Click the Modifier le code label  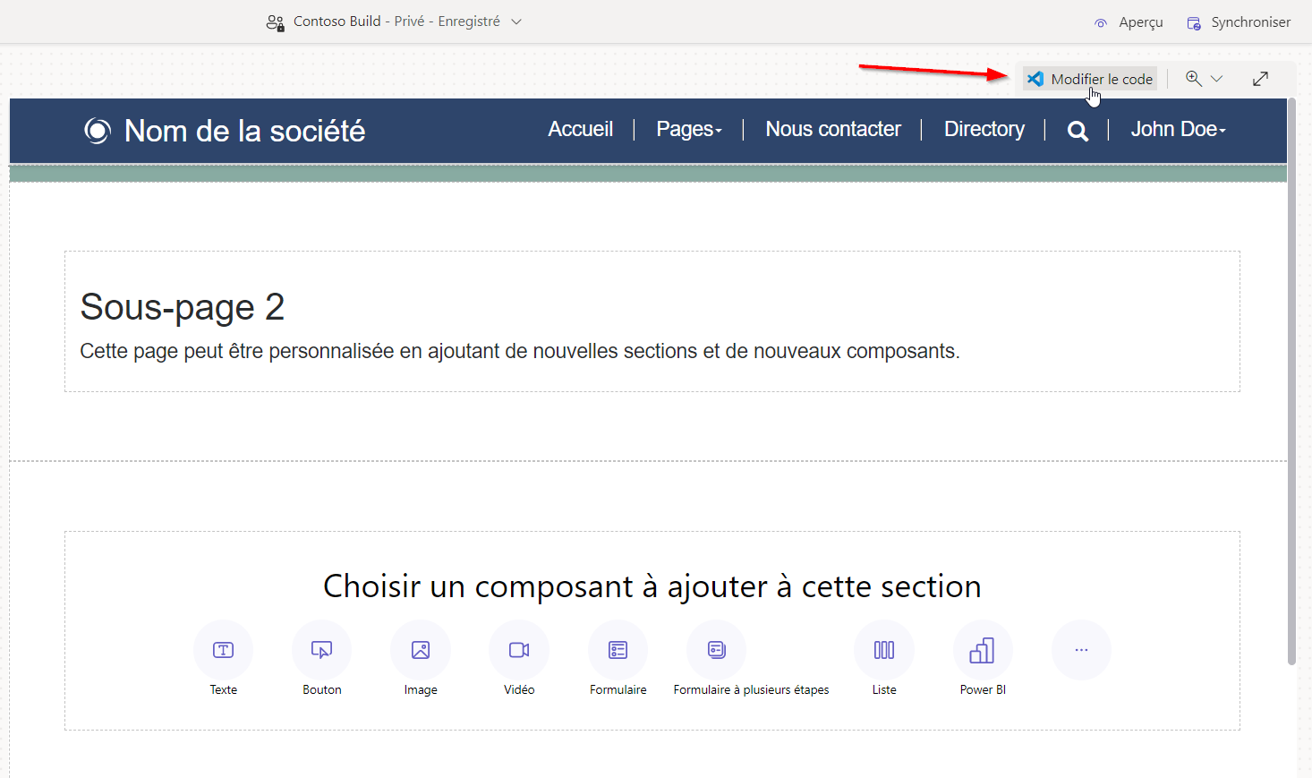(1102, 79)
